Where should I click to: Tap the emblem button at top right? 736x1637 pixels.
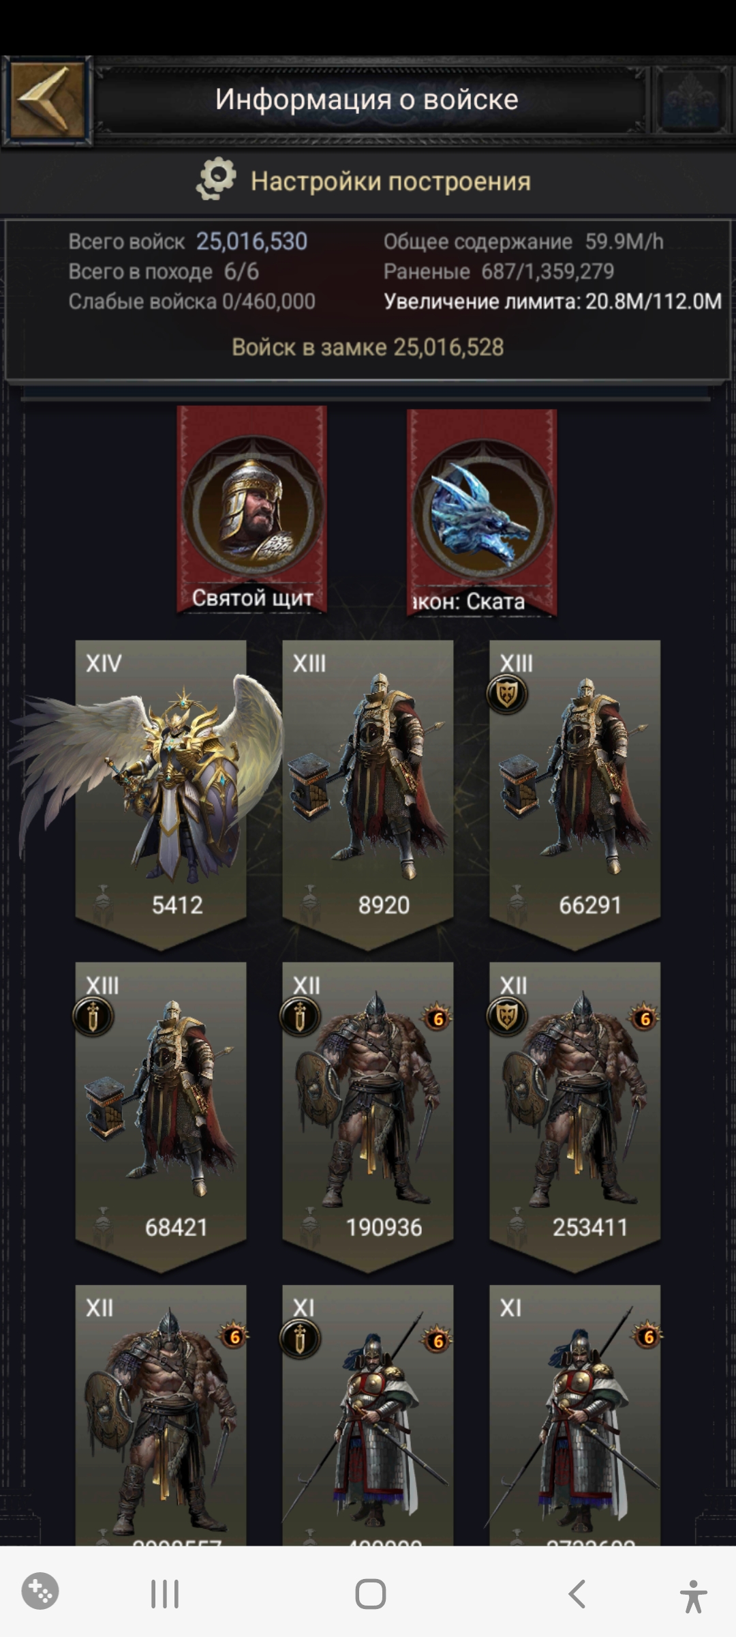point(691,100)
